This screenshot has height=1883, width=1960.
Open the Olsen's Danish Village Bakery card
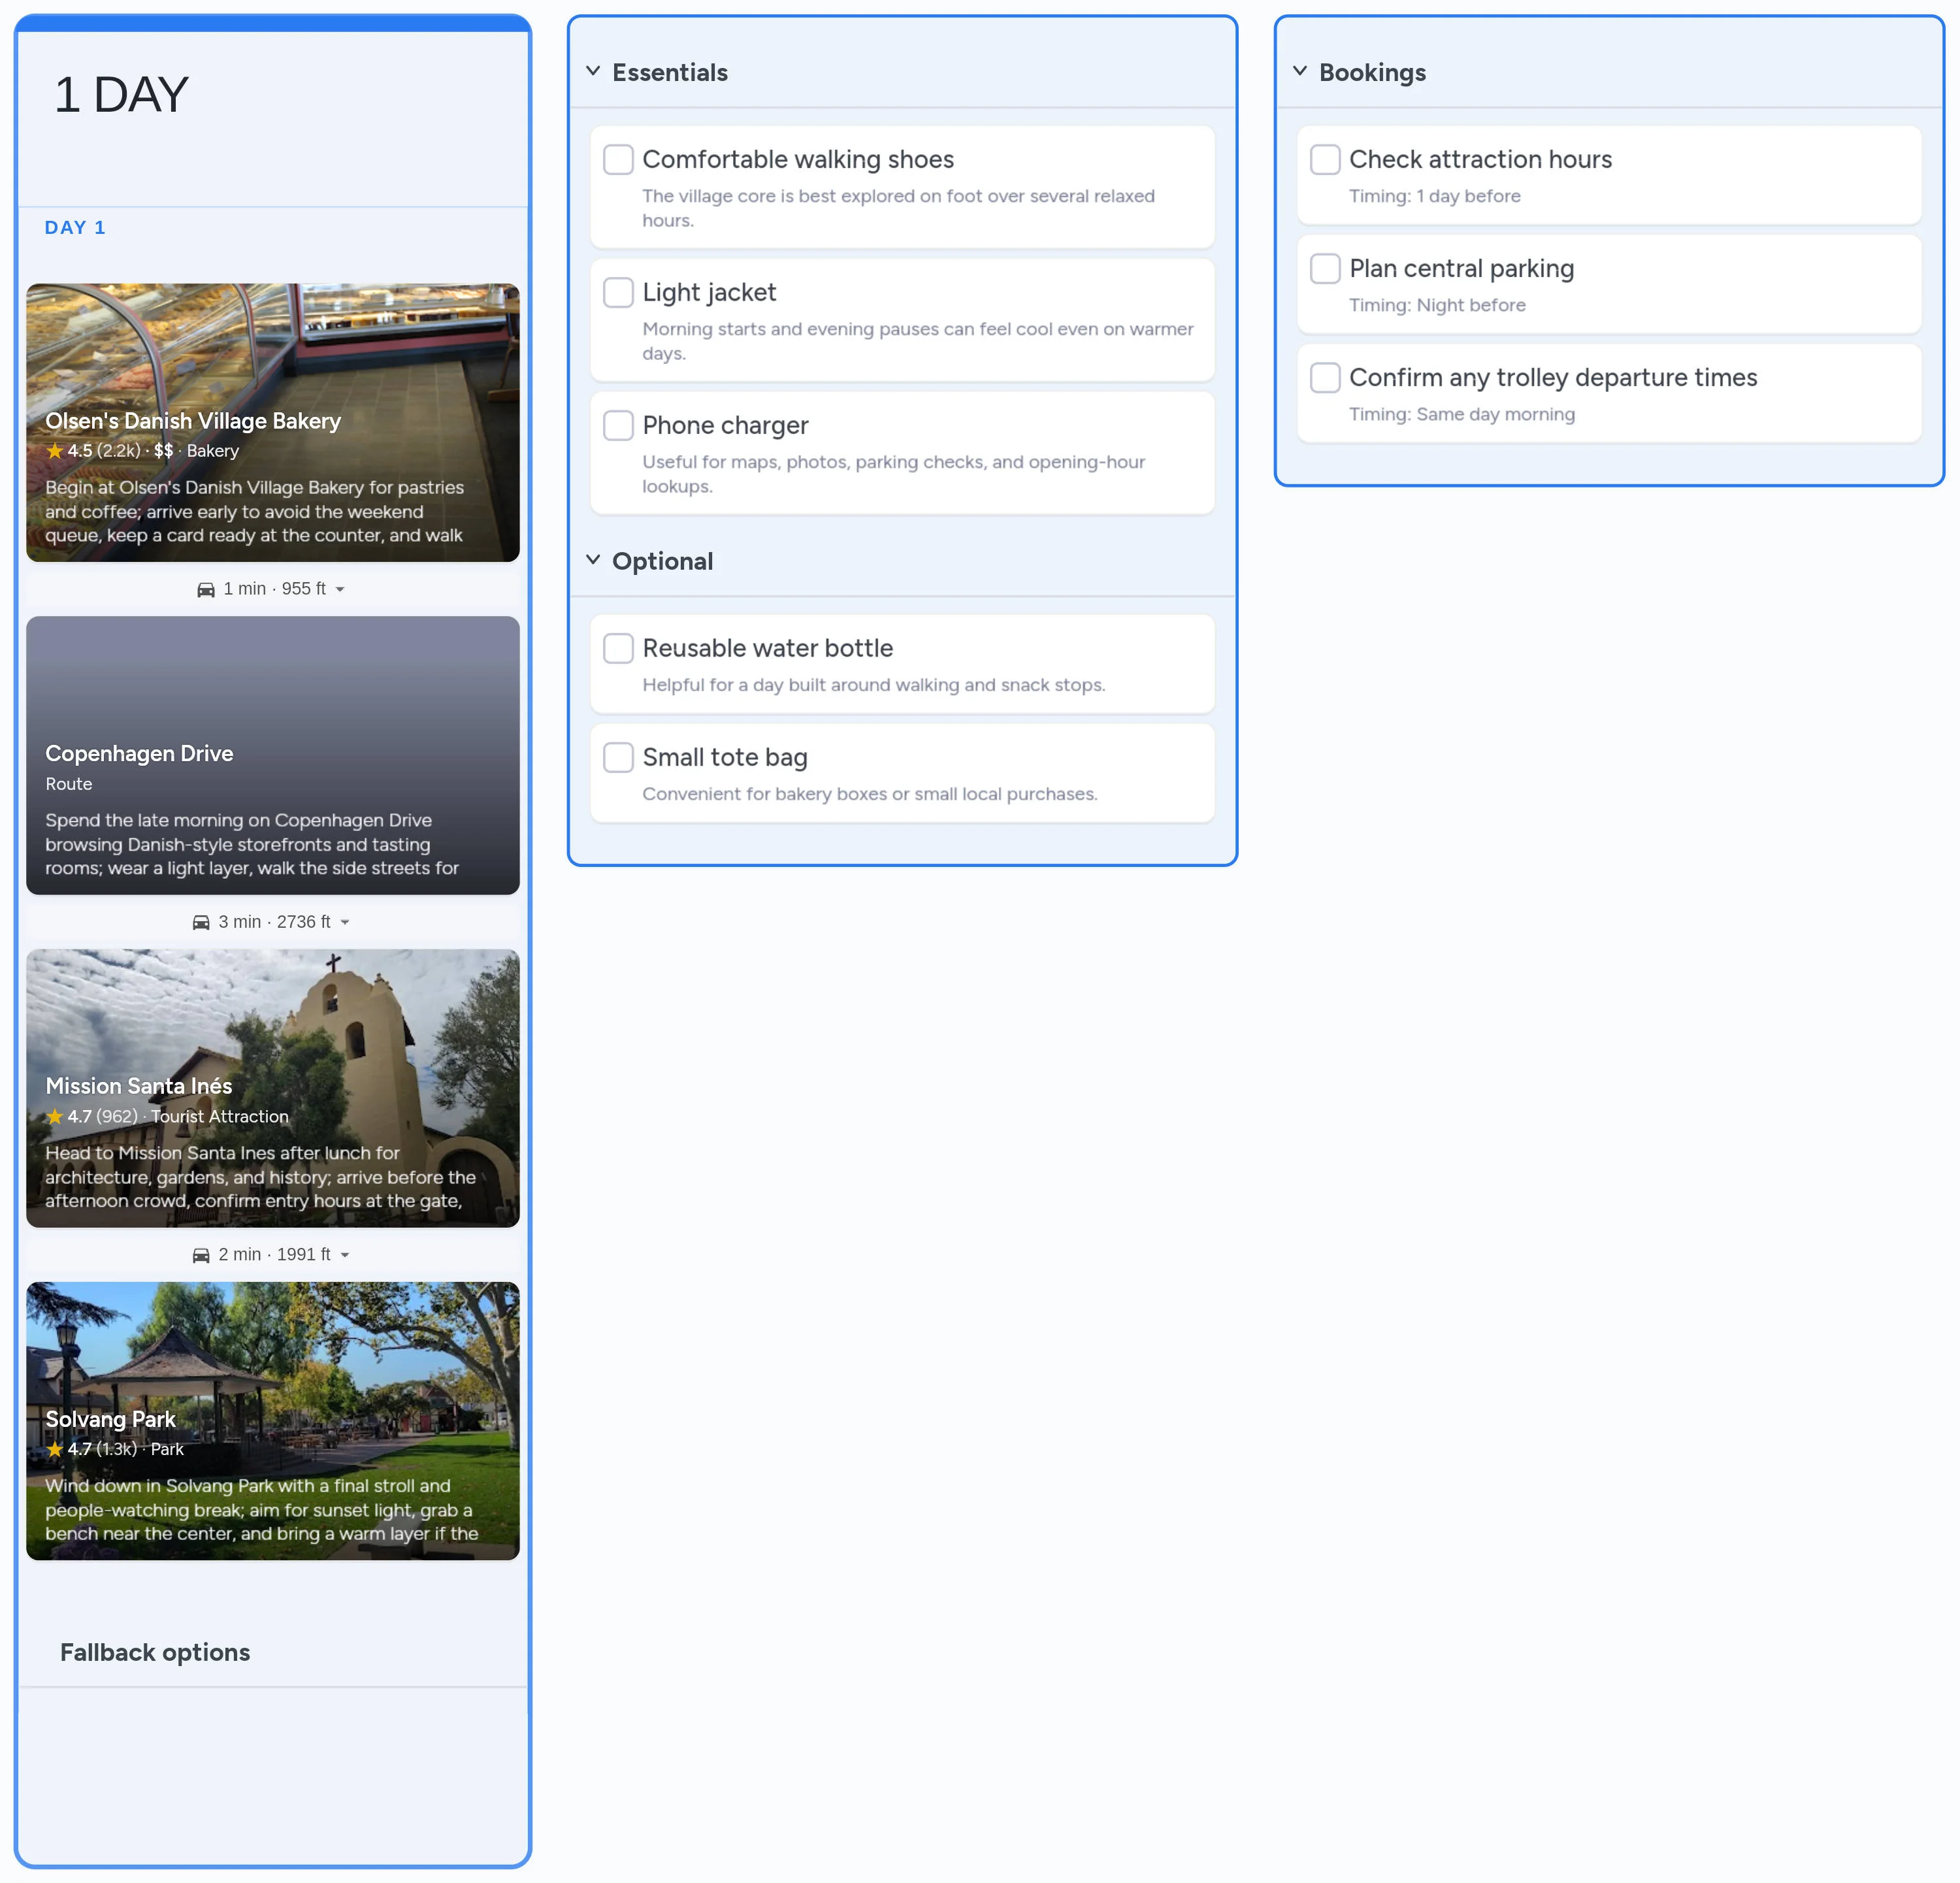(x=272, y=421)
